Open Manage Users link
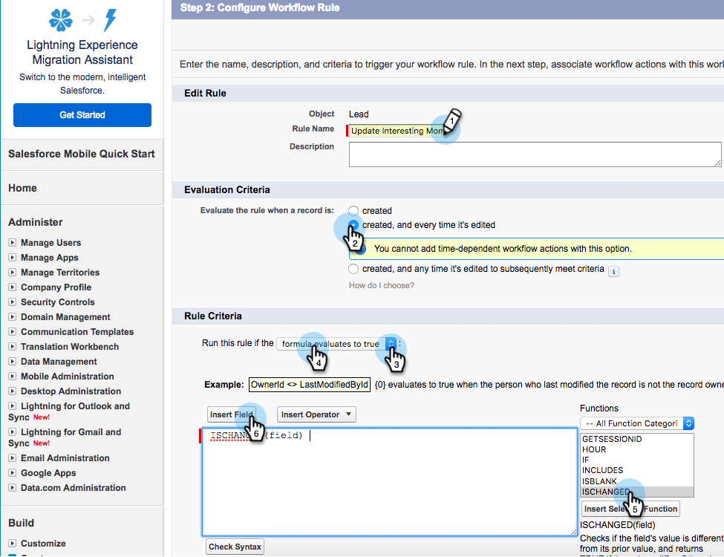This screenshot has height=557, width=724. click(50, 242)
